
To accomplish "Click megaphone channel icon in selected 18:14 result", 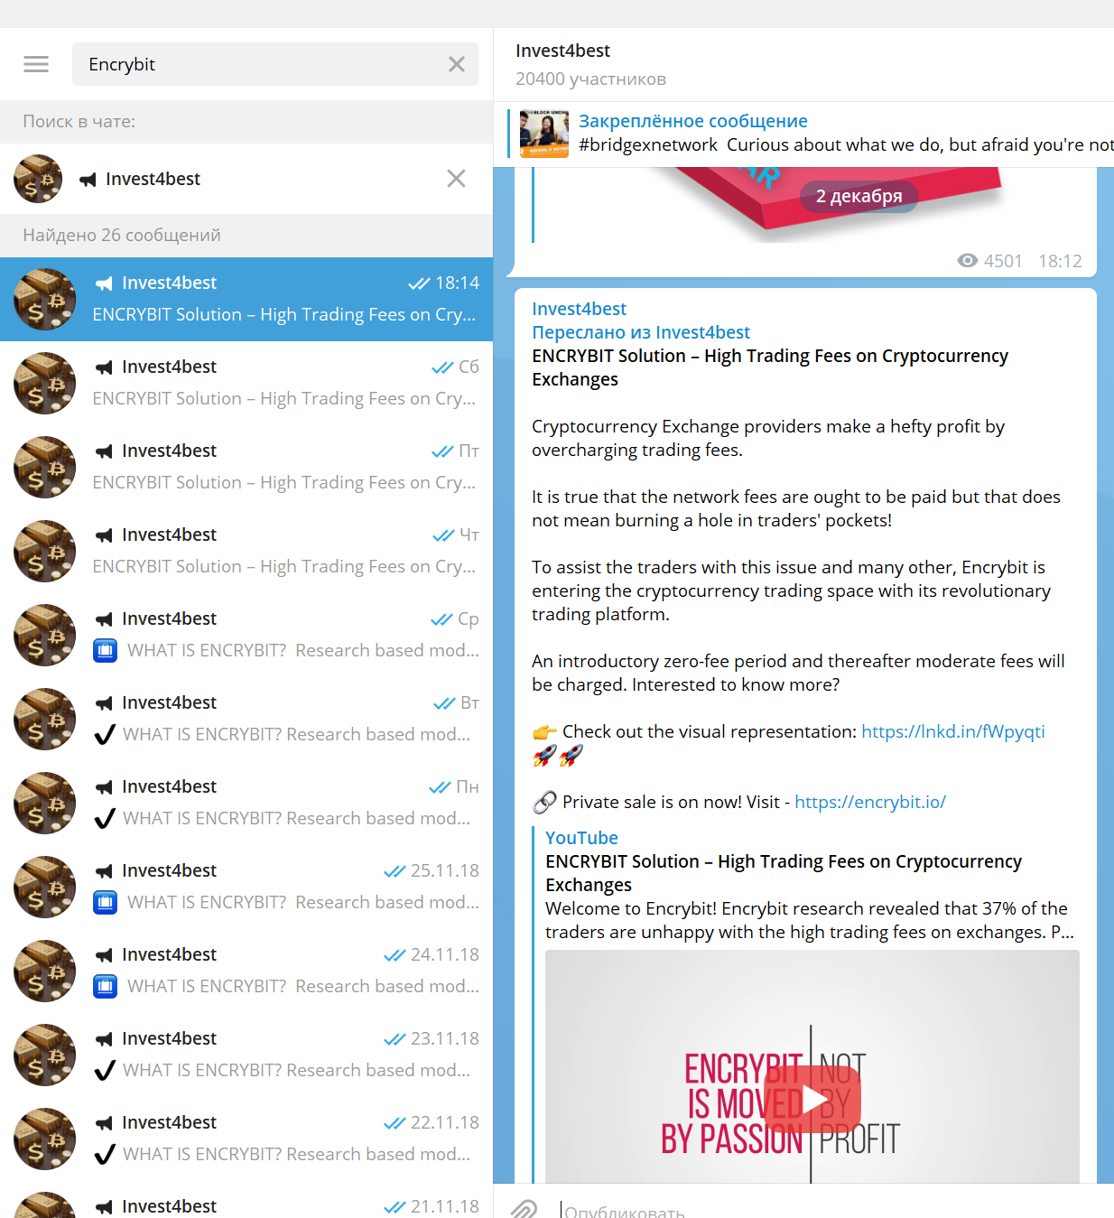I will click(104, 284).
